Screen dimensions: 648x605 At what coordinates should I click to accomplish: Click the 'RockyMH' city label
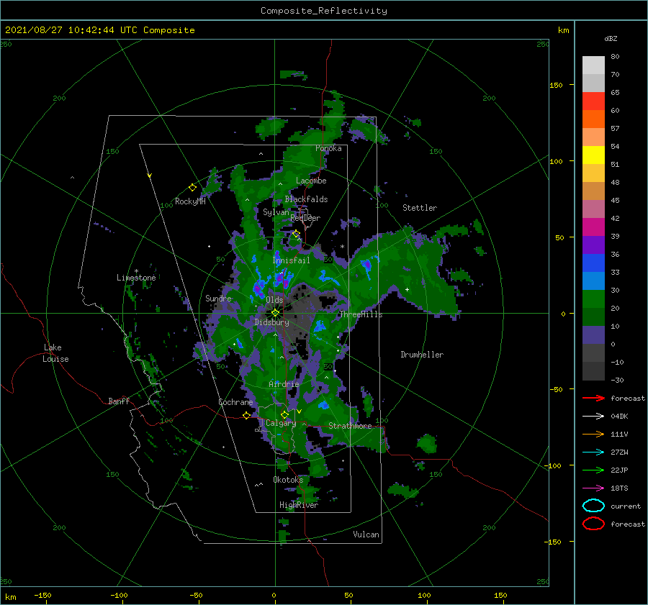[190, 201]
